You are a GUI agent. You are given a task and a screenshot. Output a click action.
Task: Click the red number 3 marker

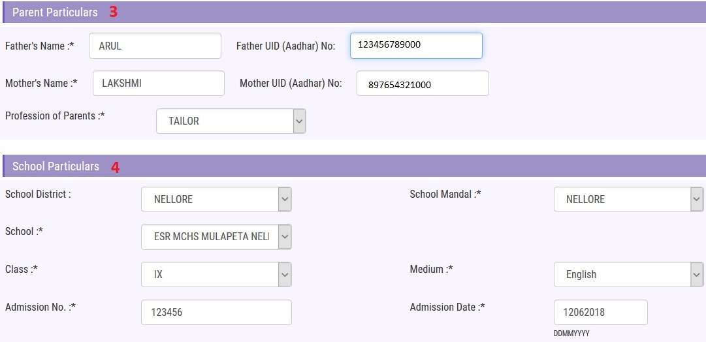pos(113,12)
